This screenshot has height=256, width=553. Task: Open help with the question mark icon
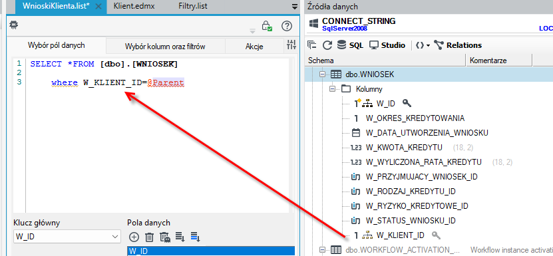click(x=287, y=26)
